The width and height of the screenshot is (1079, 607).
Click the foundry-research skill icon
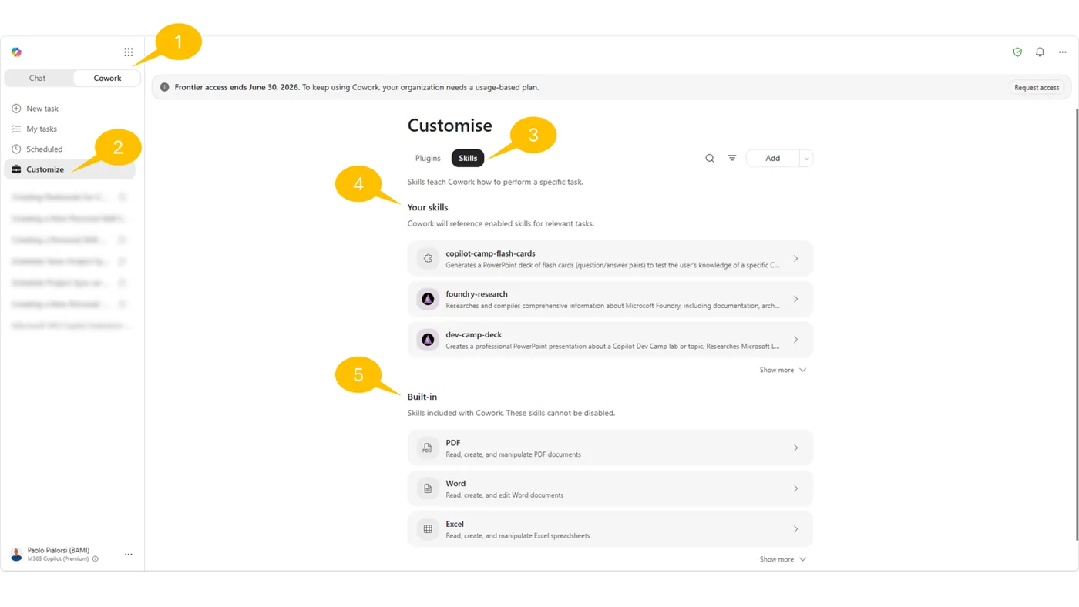pos(428,299)
